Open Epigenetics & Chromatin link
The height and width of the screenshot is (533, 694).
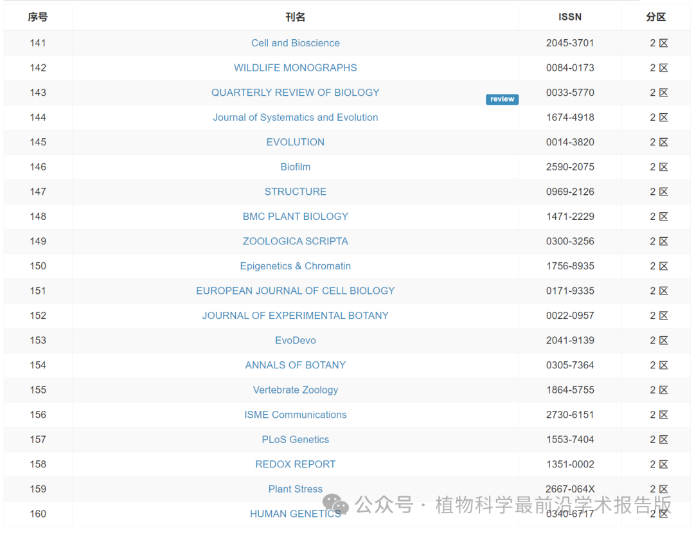point(295,266)
